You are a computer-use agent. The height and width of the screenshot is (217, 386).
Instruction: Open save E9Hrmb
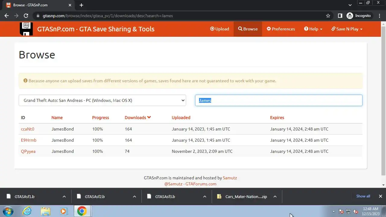pos(29,140)
